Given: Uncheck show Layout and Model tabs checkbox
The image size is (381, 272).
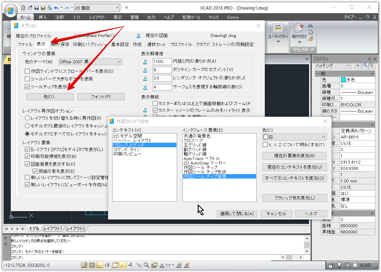Looking at the screenshot, I should pos(27,149).
